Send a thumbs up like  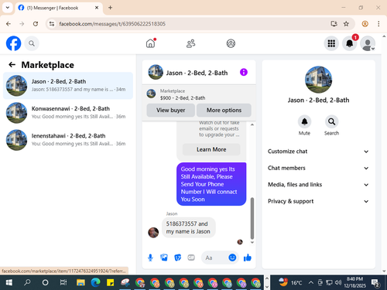(x=248, y=258)
